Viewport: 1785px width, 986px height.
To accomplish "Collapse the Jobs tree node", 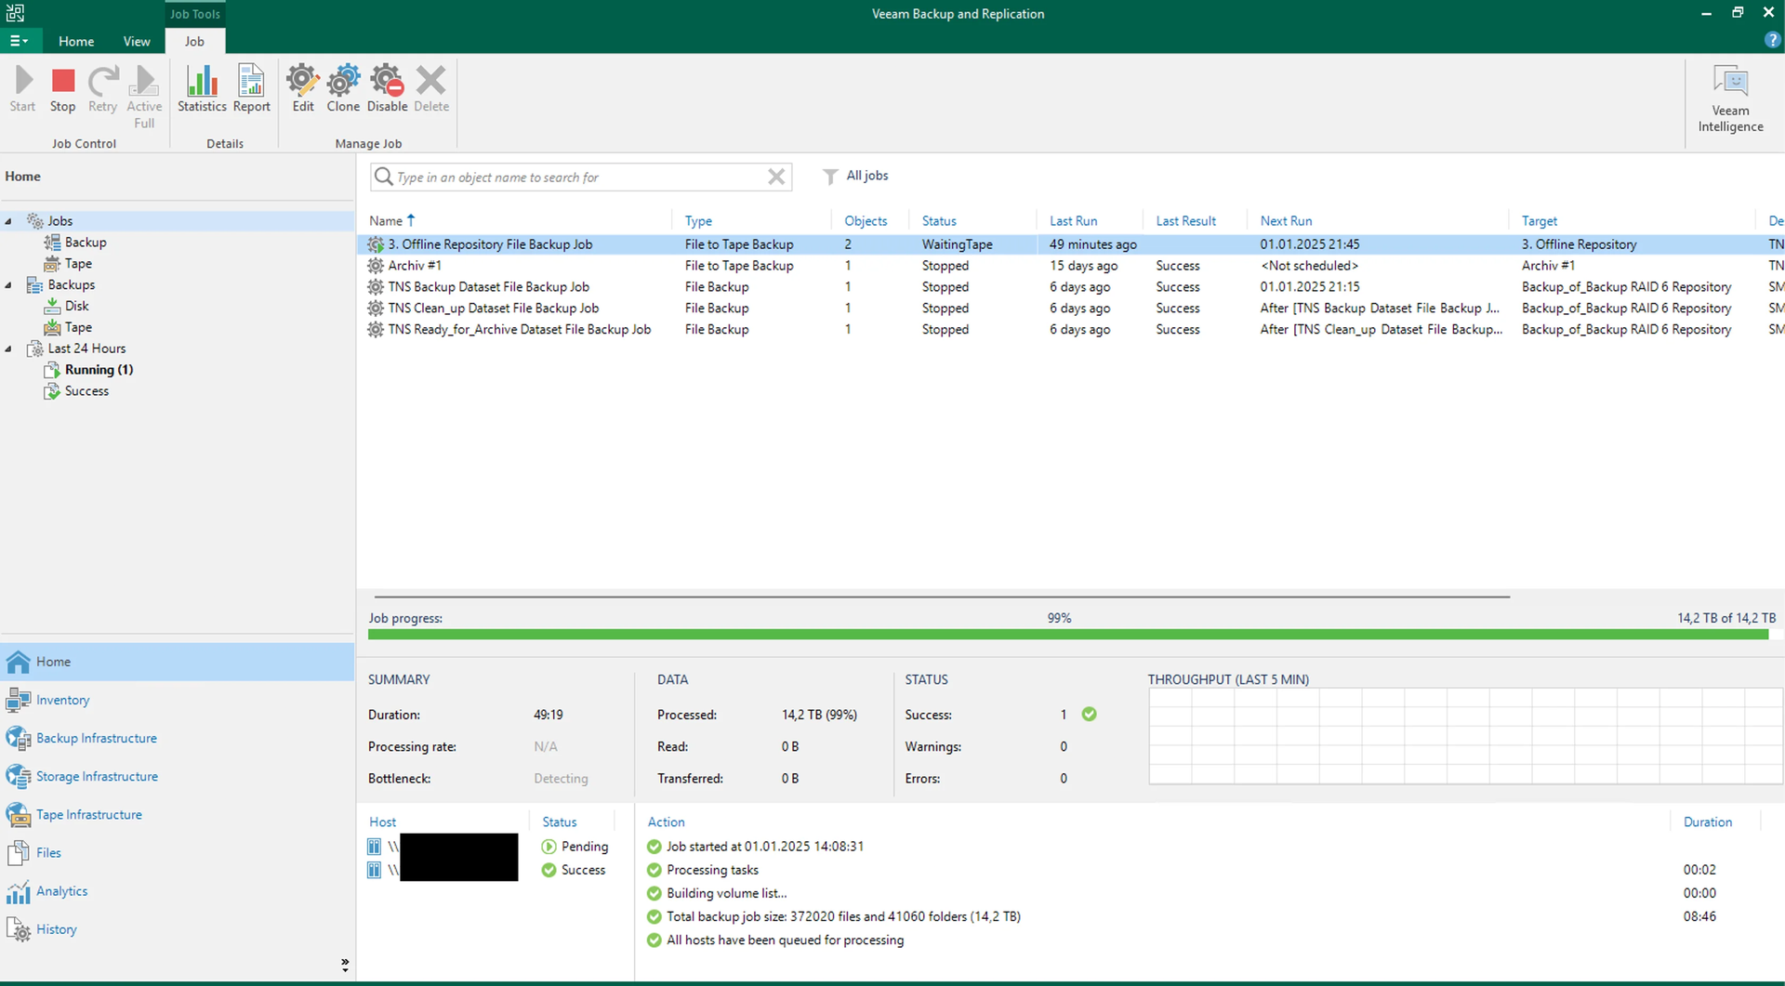I will tap(8, 221).
